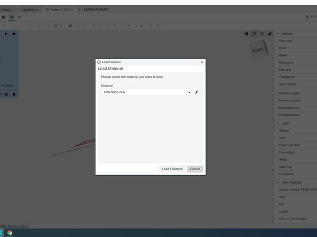Pause the print with the pause button
Image resolution: width=317 pixels, height=237 pixels.
[6, 94]
